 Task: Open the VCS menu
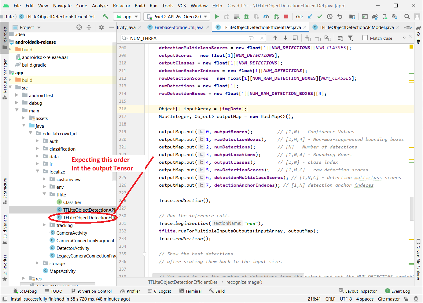(x=181, y=5)
